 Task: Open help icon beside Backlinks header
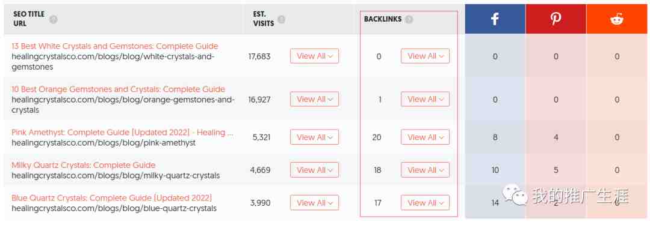409,19
